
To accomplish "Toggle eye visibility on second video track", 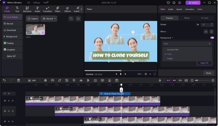I will tap(9, 111).
